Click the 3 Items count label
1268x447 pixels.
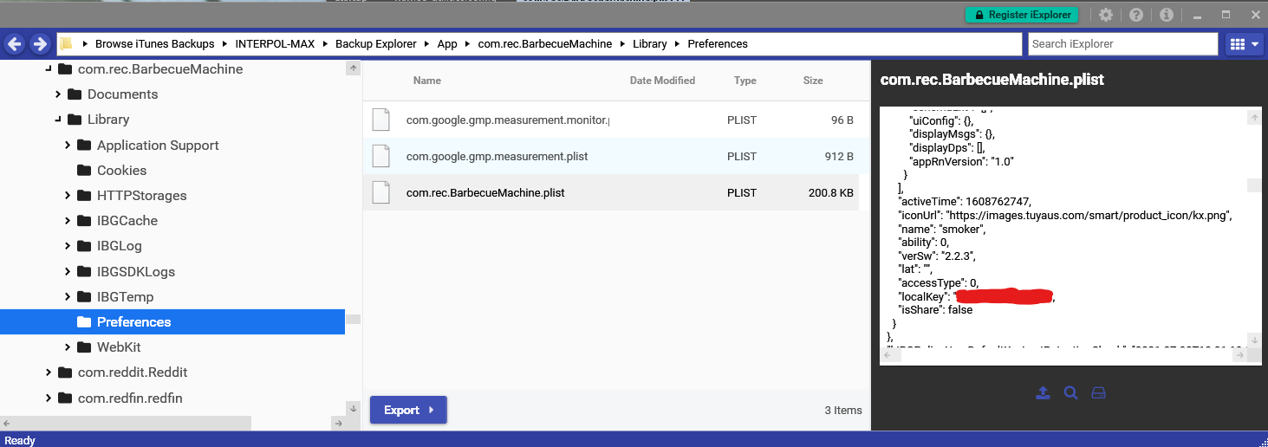[x=843, y=410]
